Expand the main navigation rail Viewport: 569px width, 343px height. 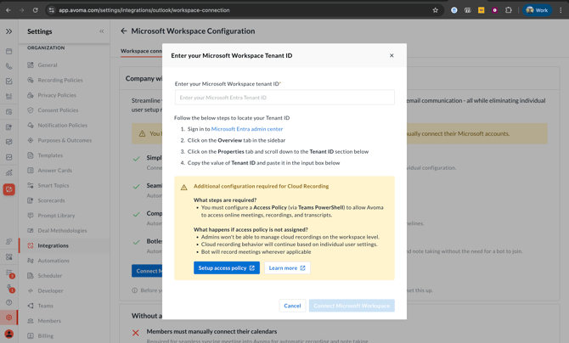click(8, 31)
